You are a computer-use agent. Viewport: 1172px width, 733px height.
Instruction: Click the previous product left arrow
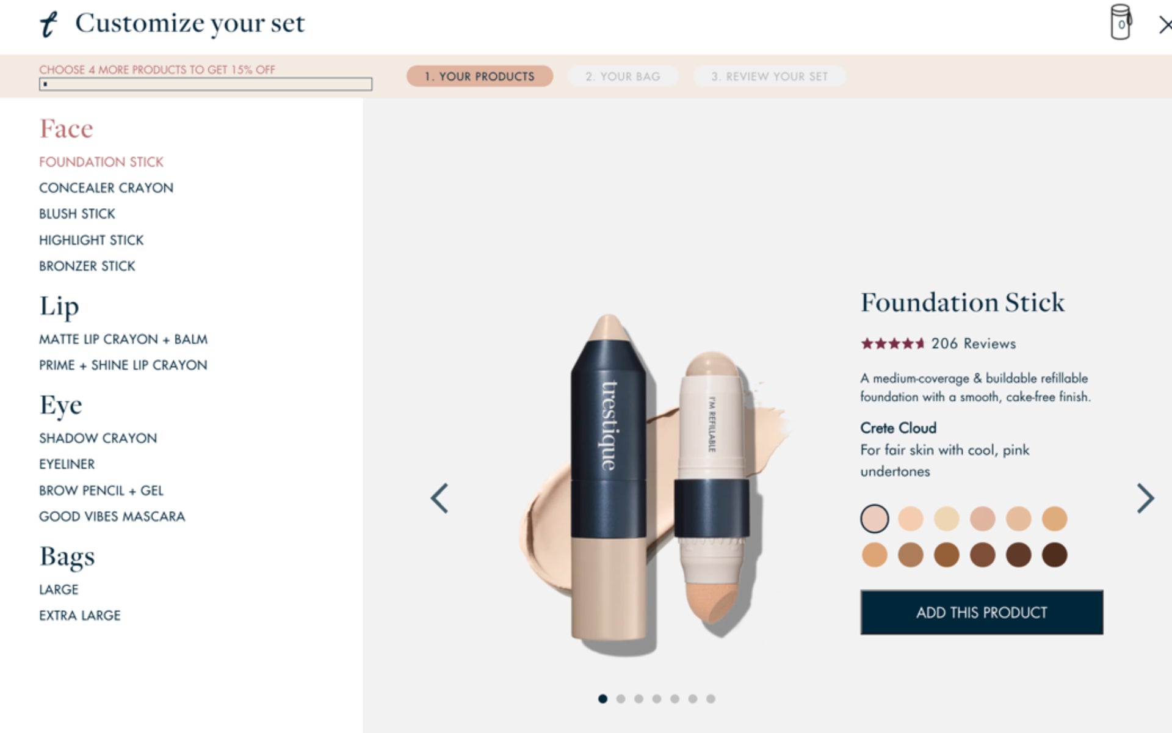pos(440,498)
